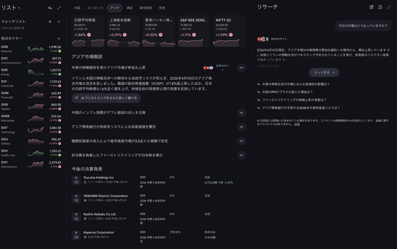Click the plus icon beside ウォッチリスト
The width and height of the screenshot is (397, 249).
coord(50,22)
